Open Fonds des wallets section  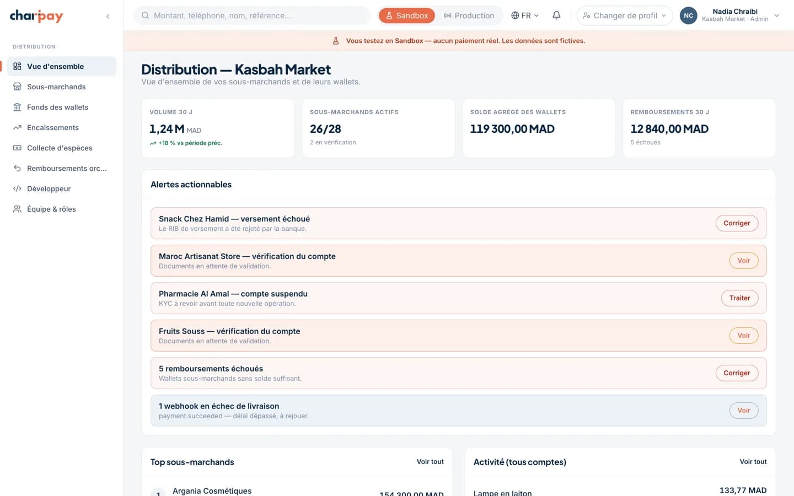click(62, 107)
